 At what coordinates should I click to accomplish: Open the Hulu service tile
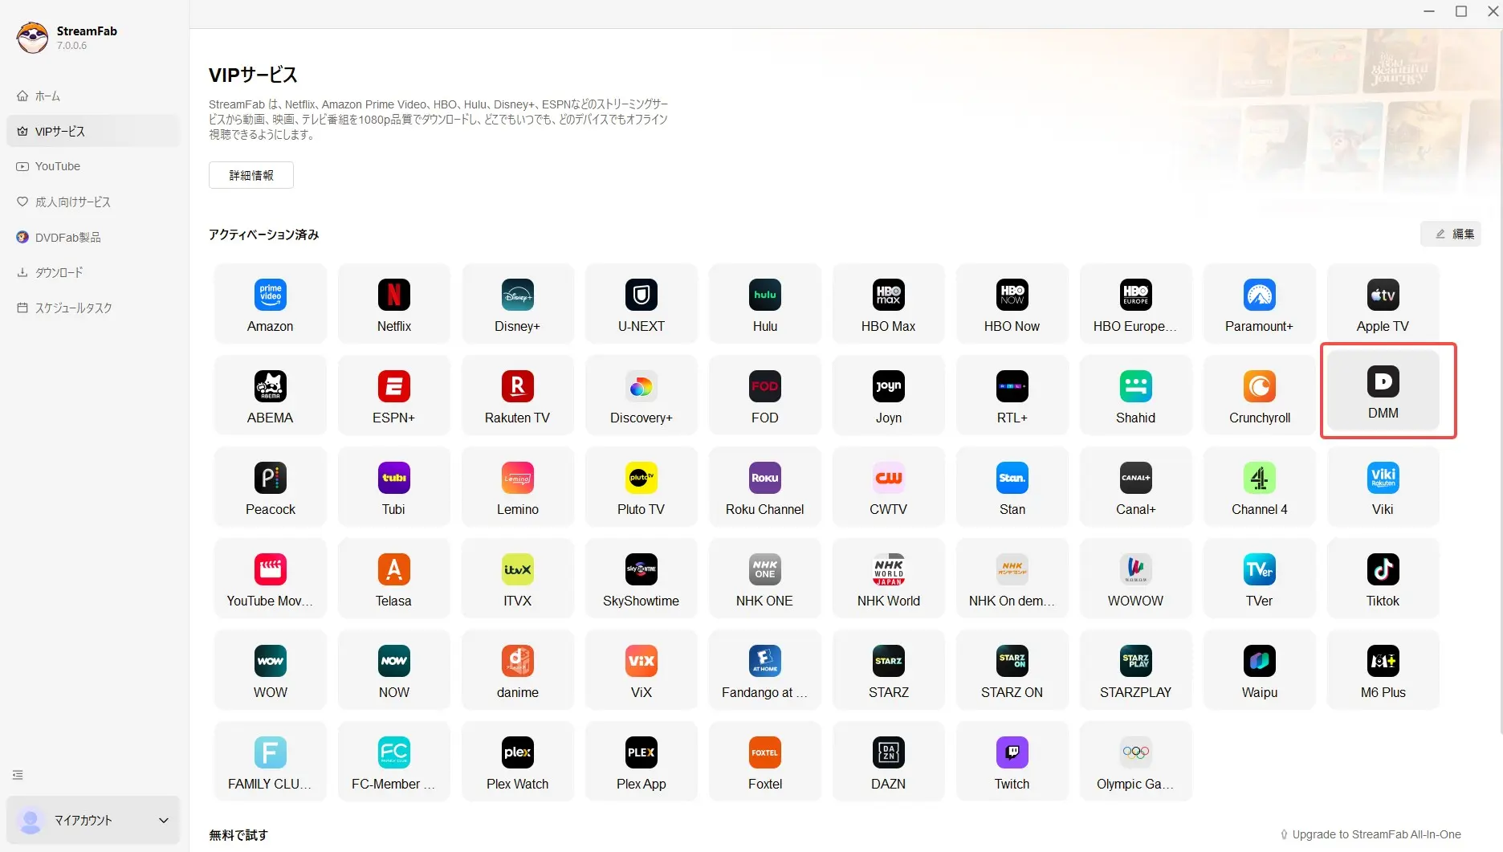pos(765,304)
